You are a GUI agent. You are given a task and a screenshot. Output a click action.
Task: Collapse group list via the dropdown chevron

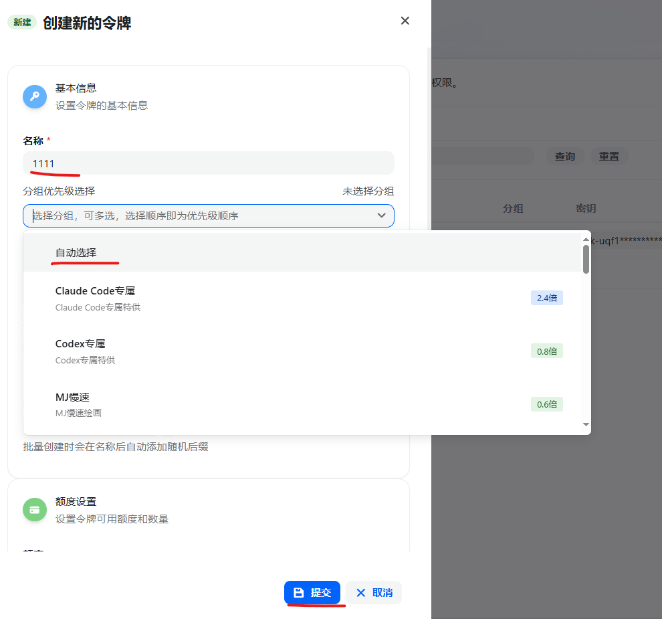click(x=382, y=215)
